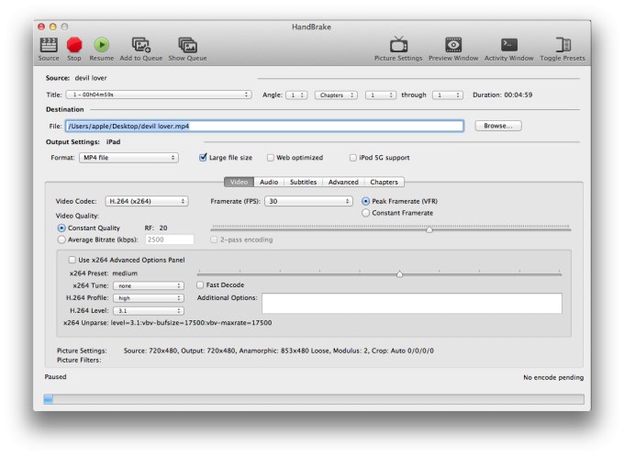Click the Browse... button
Viewport: 624px width, 457px height.
(498, 126)
